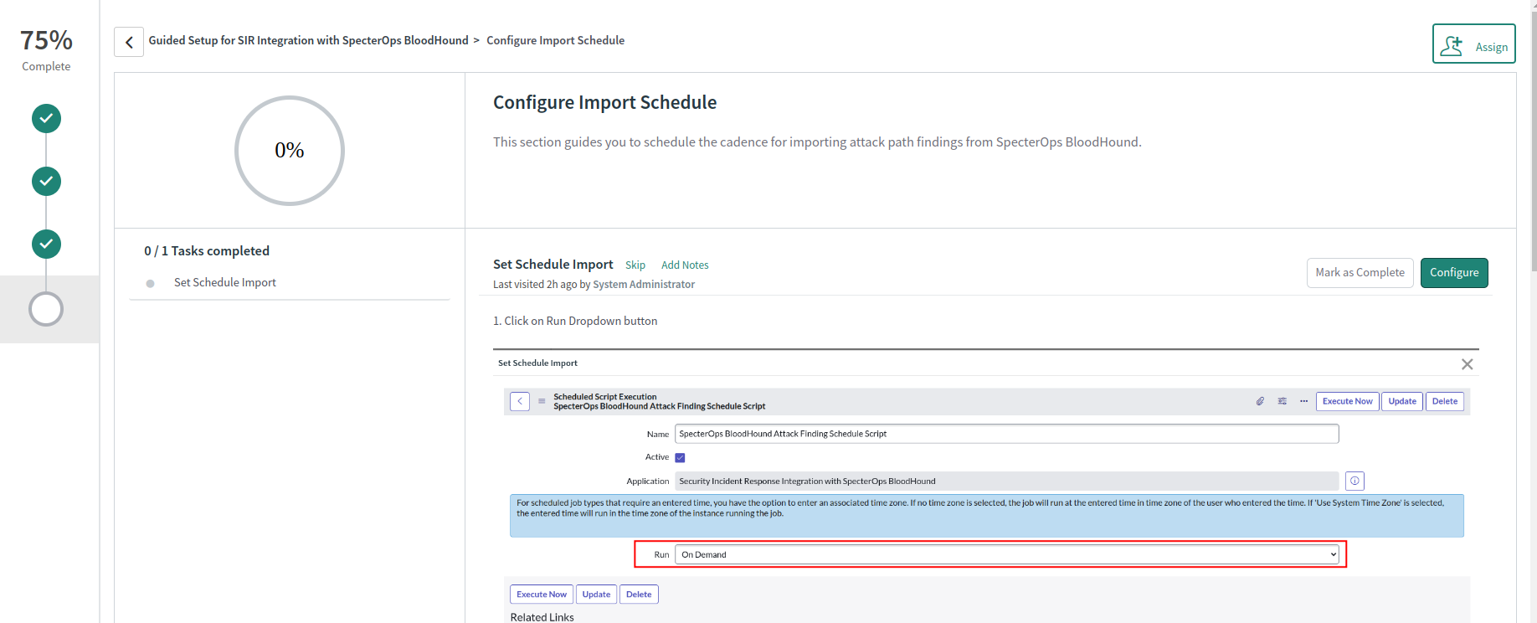Viewport: 1537px width, 623px height.
Task: Click the 0% progress circle
Action: click(290, 151)
